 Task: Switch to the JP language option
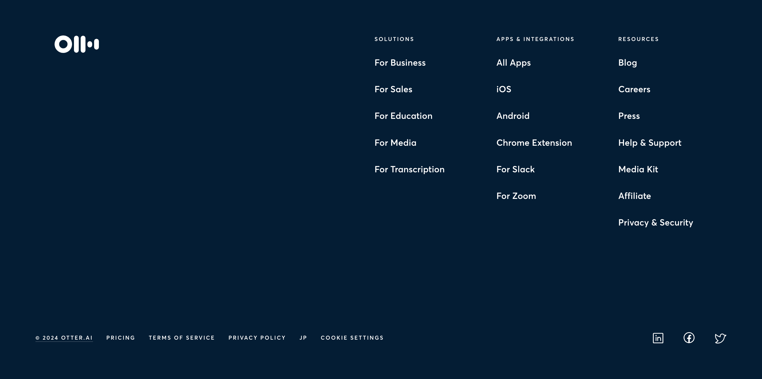point(303,337)
